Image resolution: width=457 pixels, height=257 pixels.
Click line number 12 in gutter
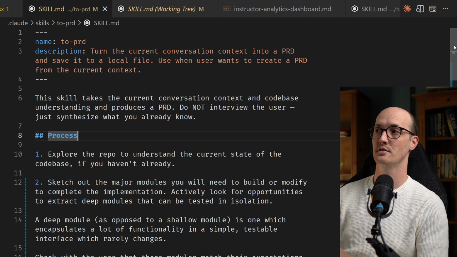18,182
